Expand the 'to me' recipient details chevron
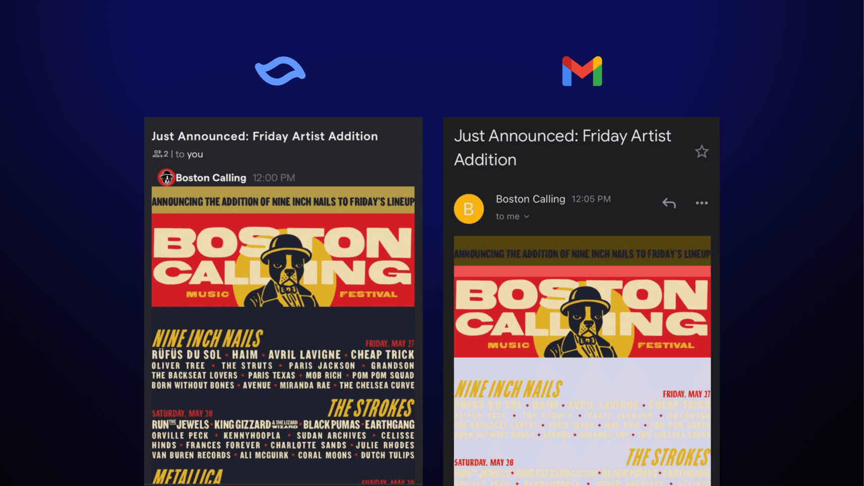 click(527, 216)
